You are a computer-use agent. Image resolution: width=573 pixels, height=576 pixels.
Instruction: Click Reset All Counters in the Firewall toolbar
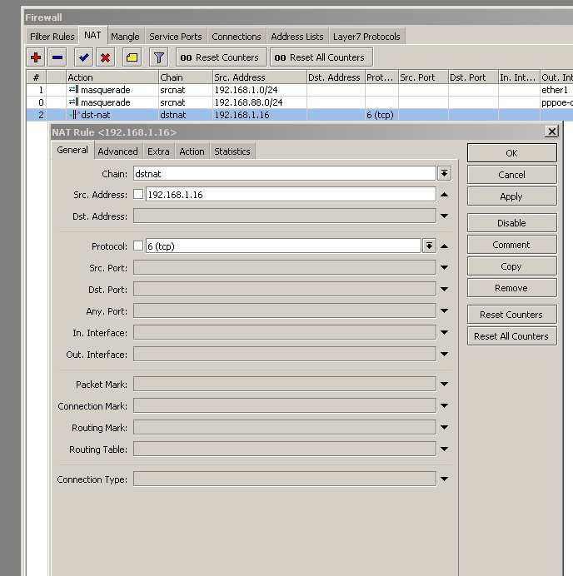[x=321, y=57]
